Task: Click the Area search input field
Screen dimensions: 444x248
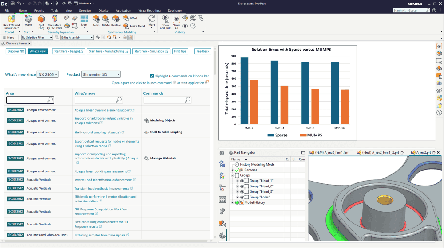Action: 28,100
